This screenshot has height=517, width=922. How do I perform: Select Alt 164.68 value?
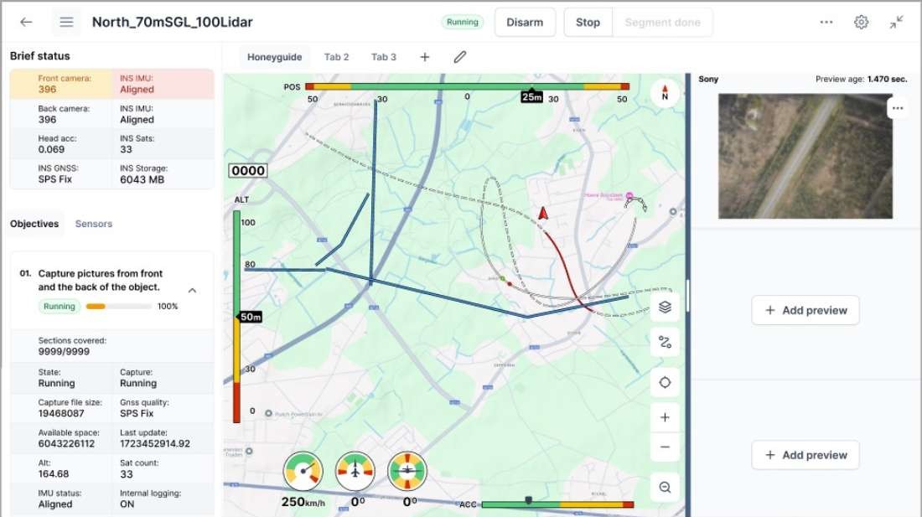click(x=54, y=473)
